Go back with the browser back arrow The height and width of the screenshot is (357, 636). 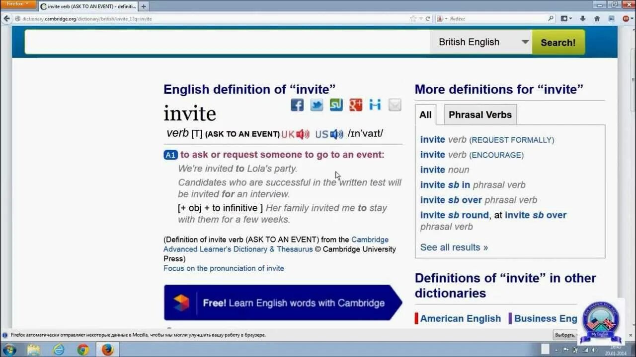pyautogui.click(x=6, y=18)
